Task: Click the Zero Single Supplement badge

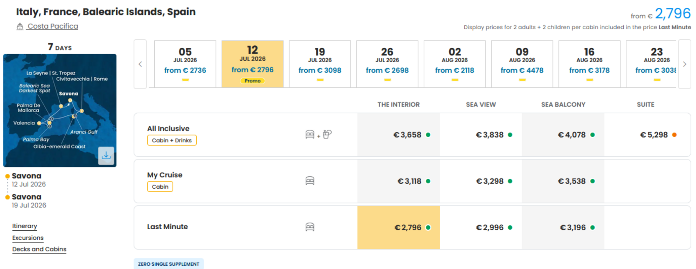Action: 168,264
